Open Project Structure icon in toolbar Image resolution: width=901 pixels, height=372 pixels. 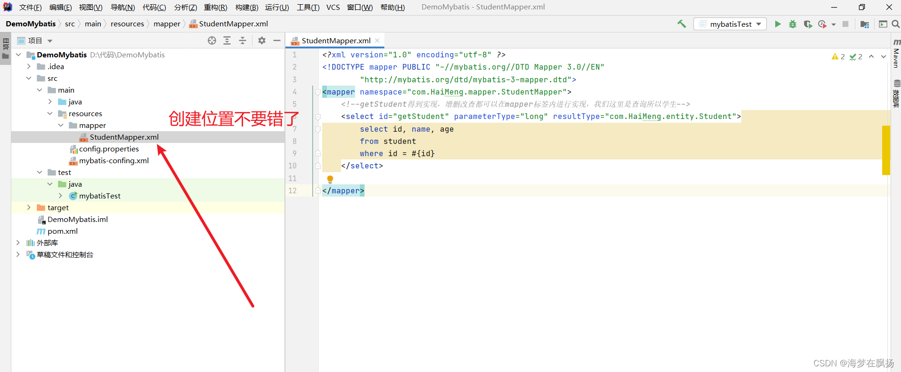coord(864,24)
